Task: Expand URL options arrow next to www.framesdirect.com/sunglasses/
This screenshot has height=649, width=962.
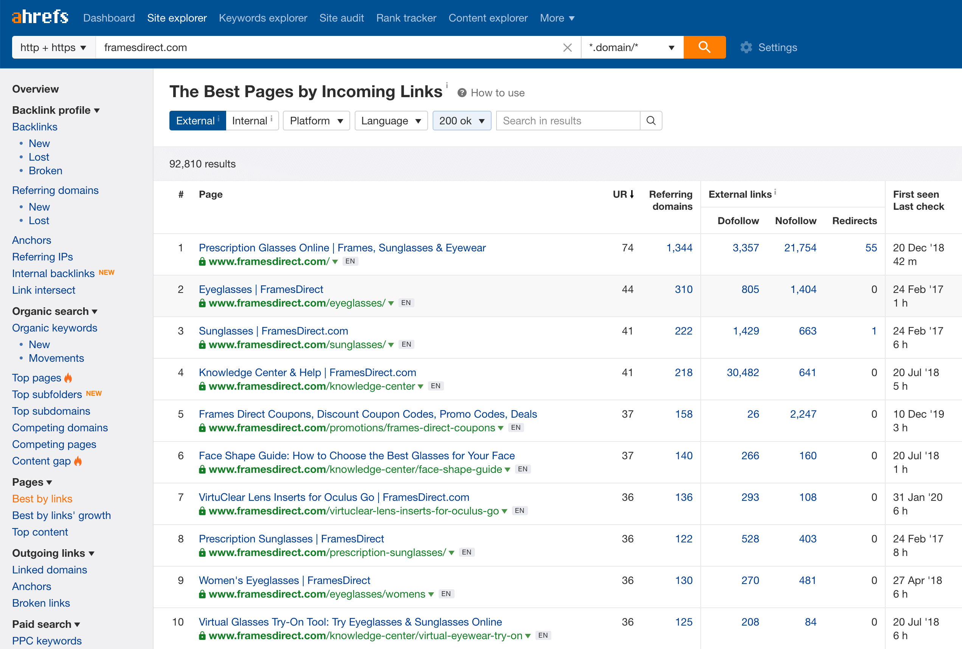Action: coord(391,345)
